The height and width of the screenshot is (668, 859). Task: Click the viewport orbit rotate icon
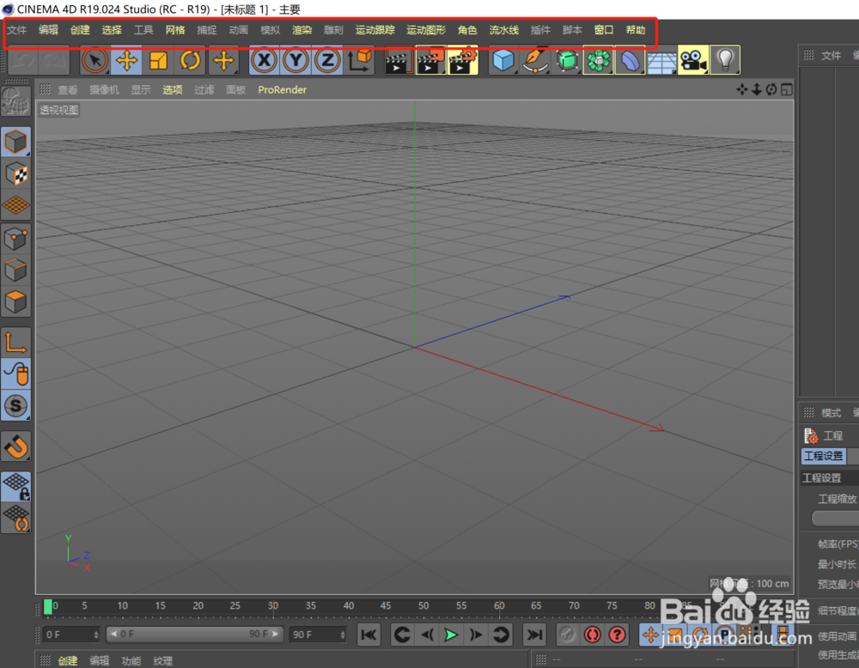[771, 89]
